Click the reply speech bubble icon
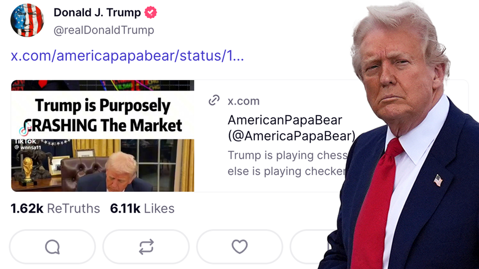Image resolution: width=479 pixels, height=269 pixels. (x=52, y=247)
